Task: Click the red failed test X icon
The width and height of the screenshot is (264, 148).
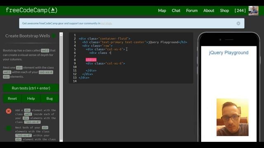Action: coord(9,111)
